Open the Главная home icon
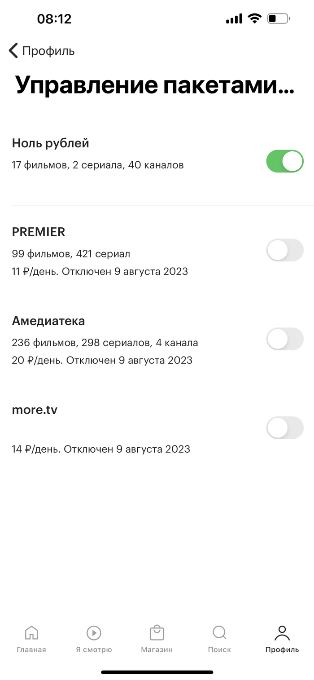This screenshot has width=314, height=680. [31, 633]
